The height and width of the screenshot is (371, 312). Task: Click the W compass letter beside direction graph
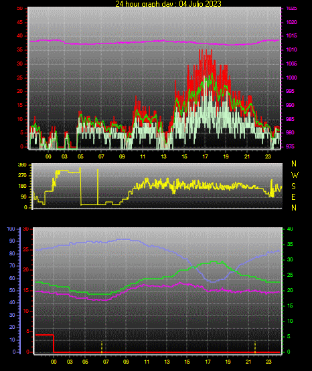tap(295, 175)
